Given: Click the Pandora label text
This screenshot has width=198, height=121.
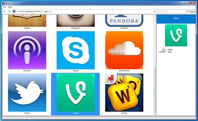Looking at the screenshot, I should 124,28.
